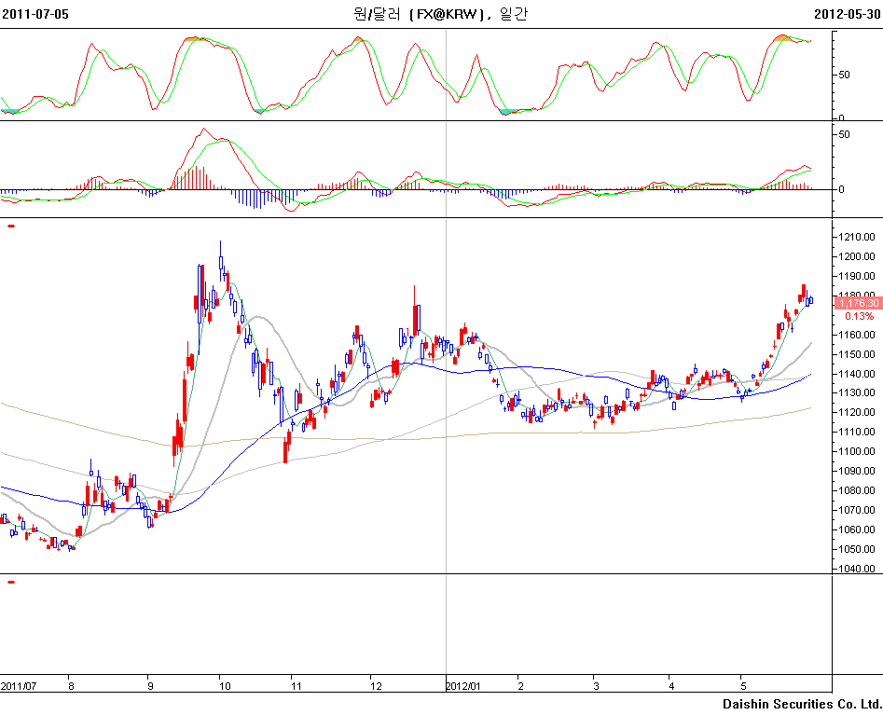Click the 2011/07 label on the time axis
The image size is (883, 715).
click(18, 685)
